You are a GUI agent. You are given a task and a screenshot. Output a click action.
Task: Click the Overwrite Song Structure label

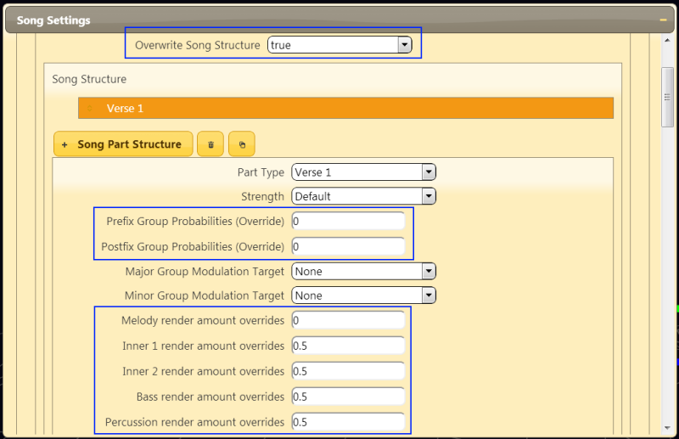coord(198,45)
